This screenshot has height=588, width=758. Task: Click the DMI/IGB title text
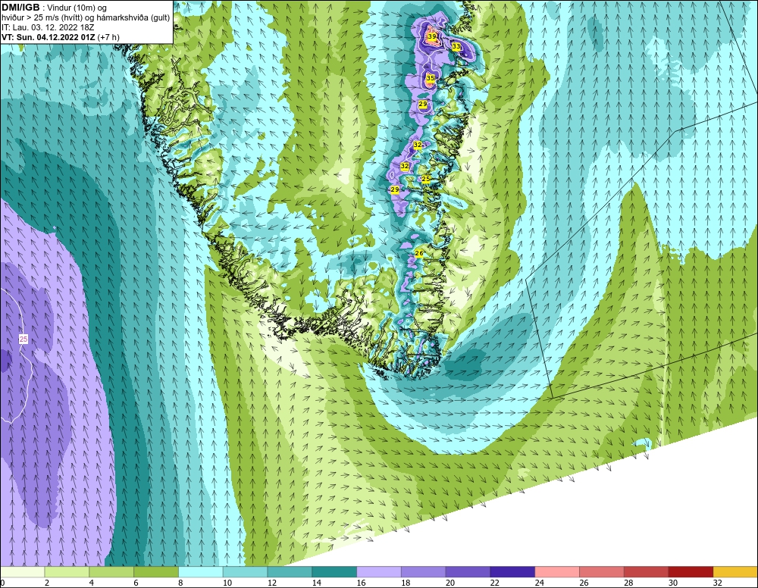[20, 8]
